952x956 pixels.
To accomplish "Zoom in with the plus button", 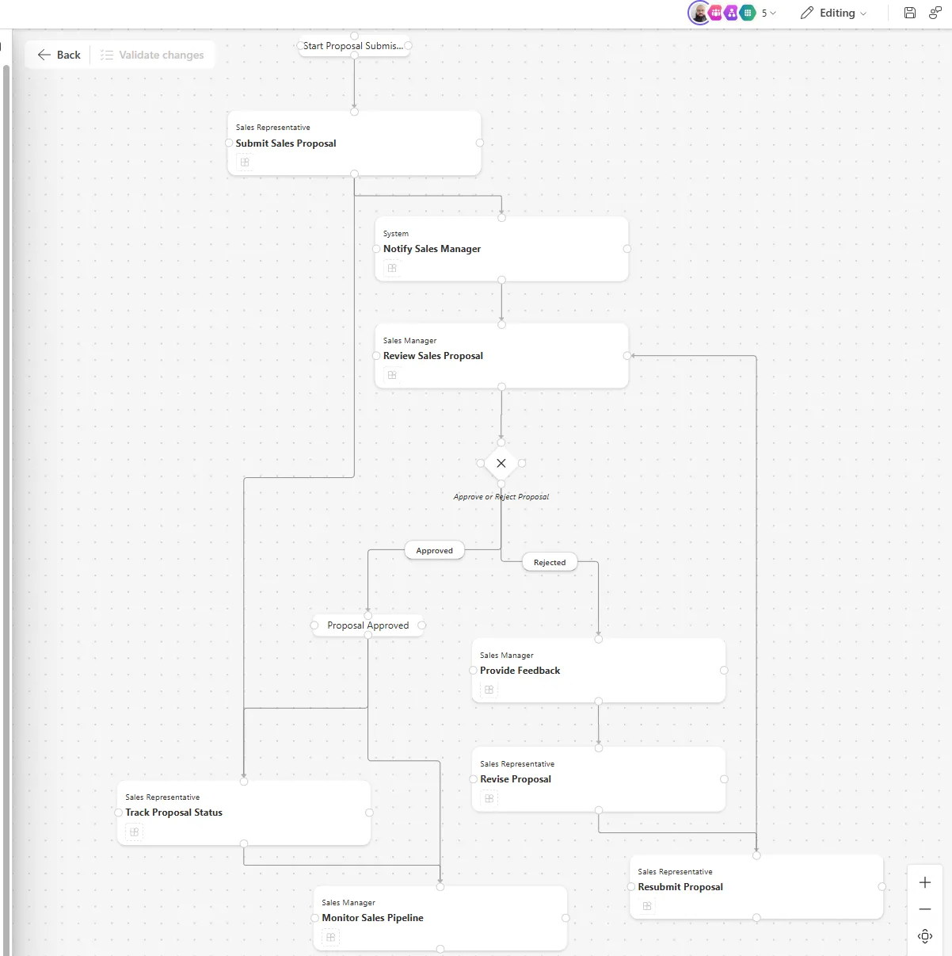I will click(x=924, y=882).
